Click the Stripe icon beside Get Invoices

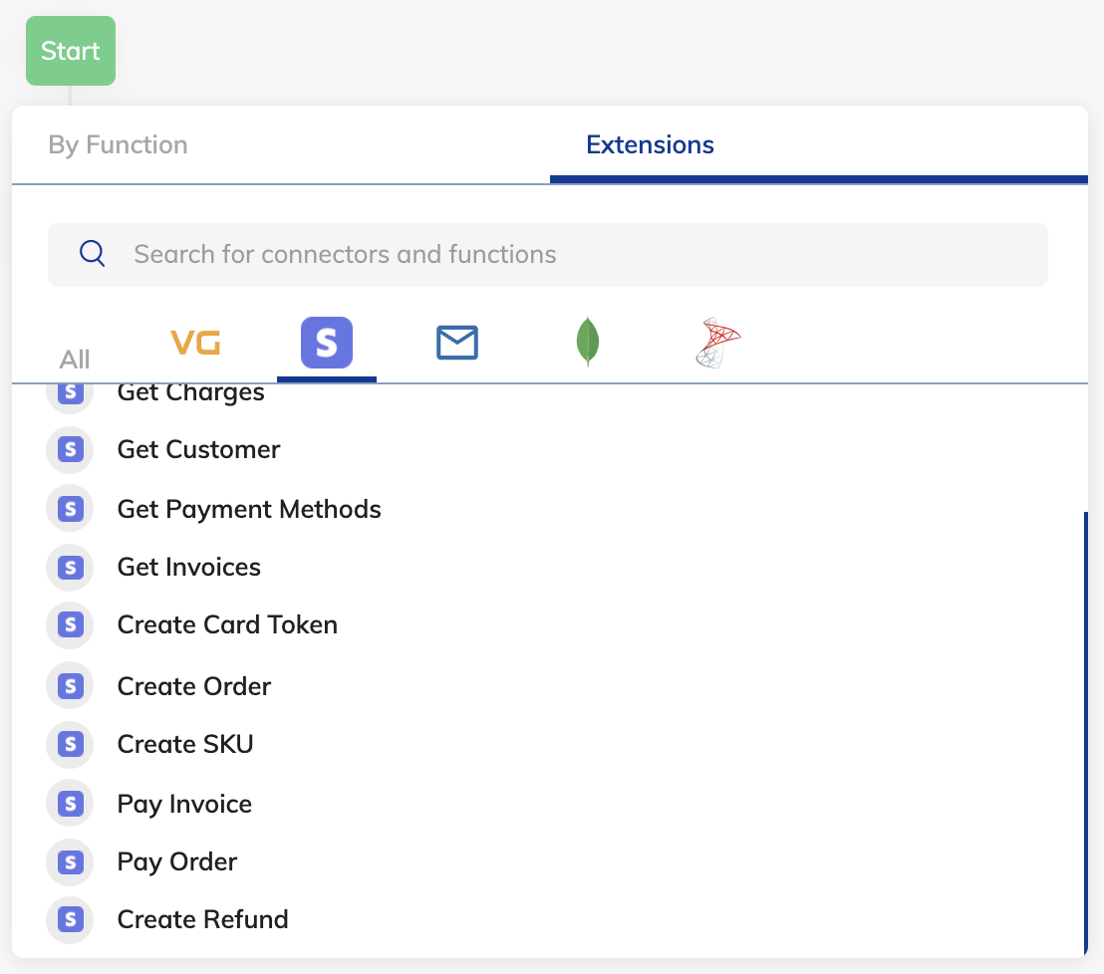[70, 568]
